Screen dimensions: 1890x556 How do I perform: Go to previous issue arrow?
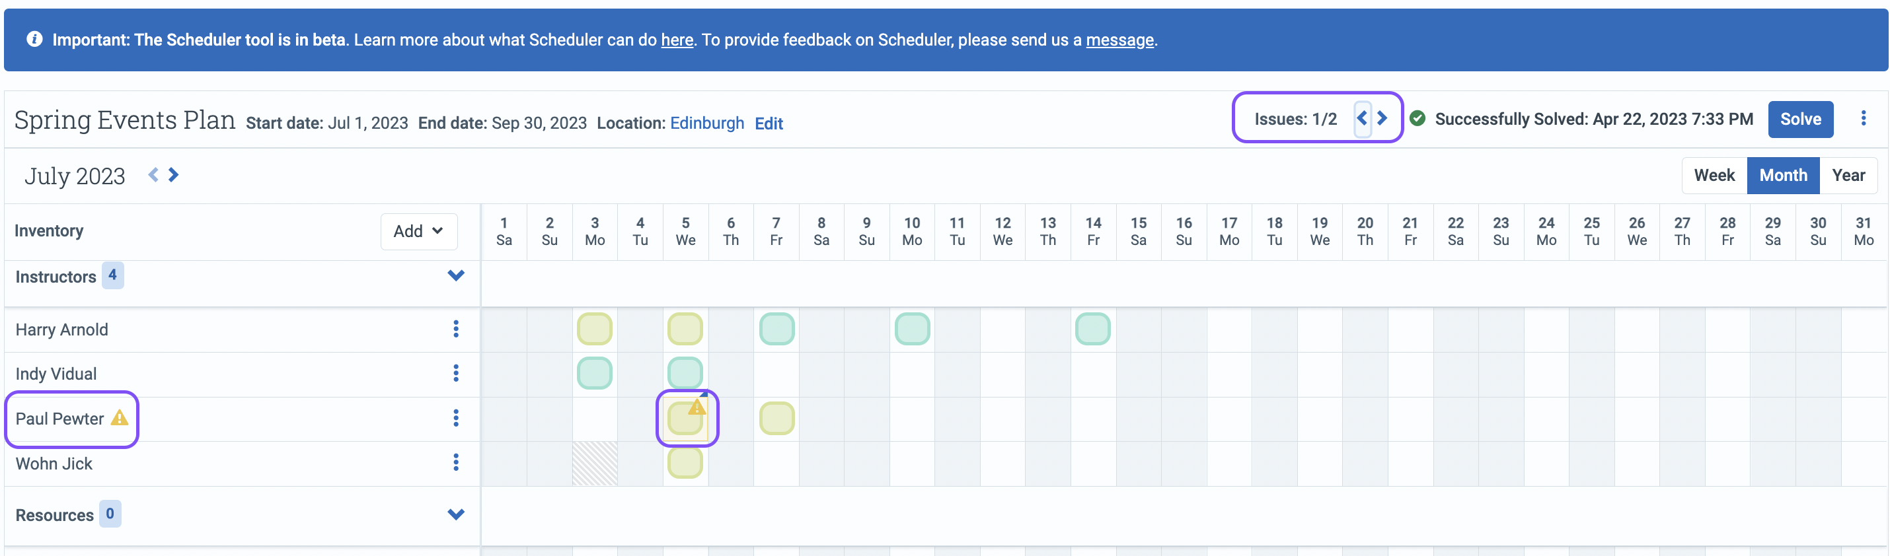click(1362, 118)
